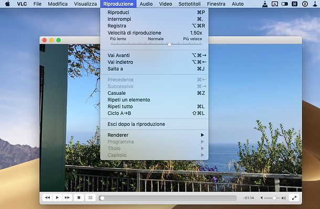Click the Più veloce speed label

(193, 39)
